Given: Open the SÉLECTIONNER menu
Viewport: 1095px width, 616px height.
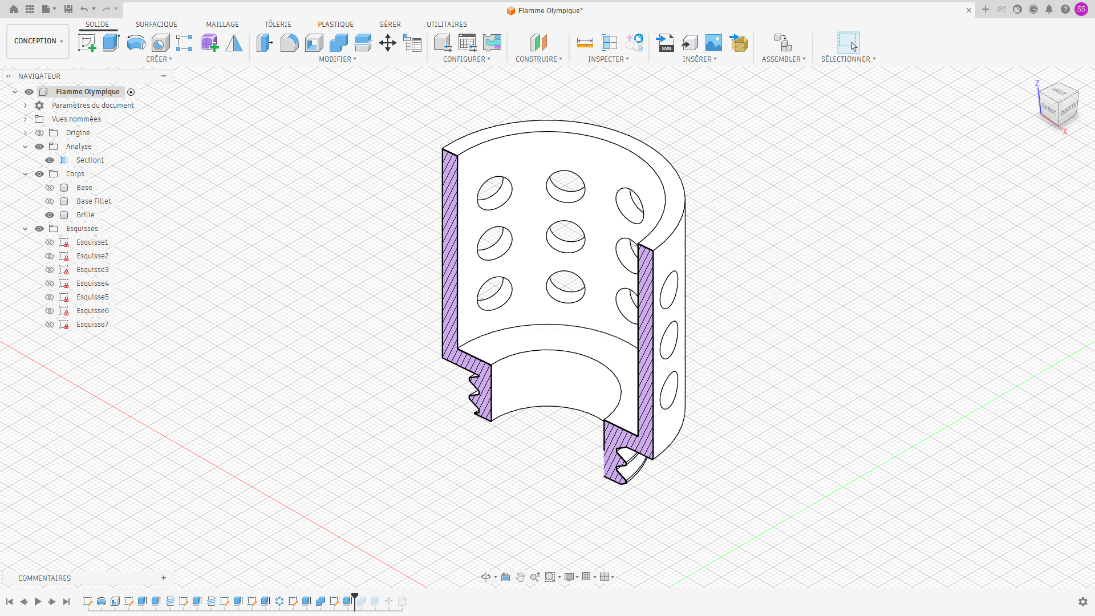Looking at the screenshot, I should [849, 59].
